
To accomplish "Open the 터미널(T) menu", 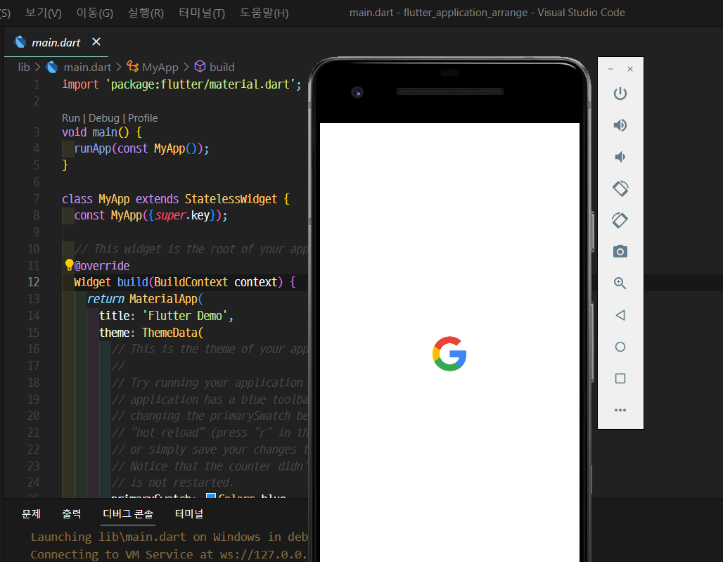I will tap(202, 13).
